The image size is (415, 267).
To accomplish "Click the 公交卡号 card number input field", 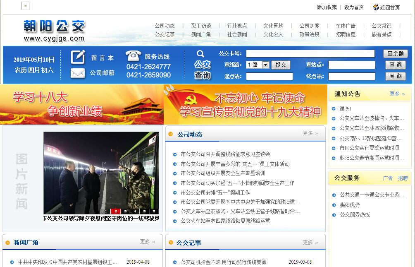I will pyautogui.click(x=310, y=53).
